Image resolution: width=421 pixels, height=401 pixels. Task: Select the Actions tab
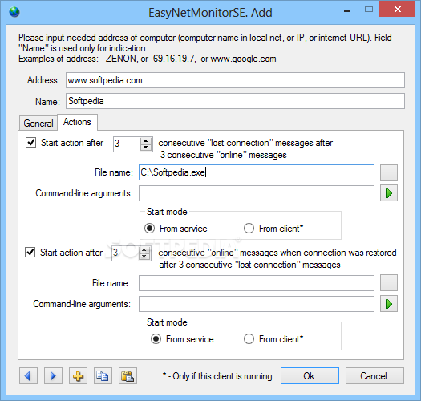(77, 122)
